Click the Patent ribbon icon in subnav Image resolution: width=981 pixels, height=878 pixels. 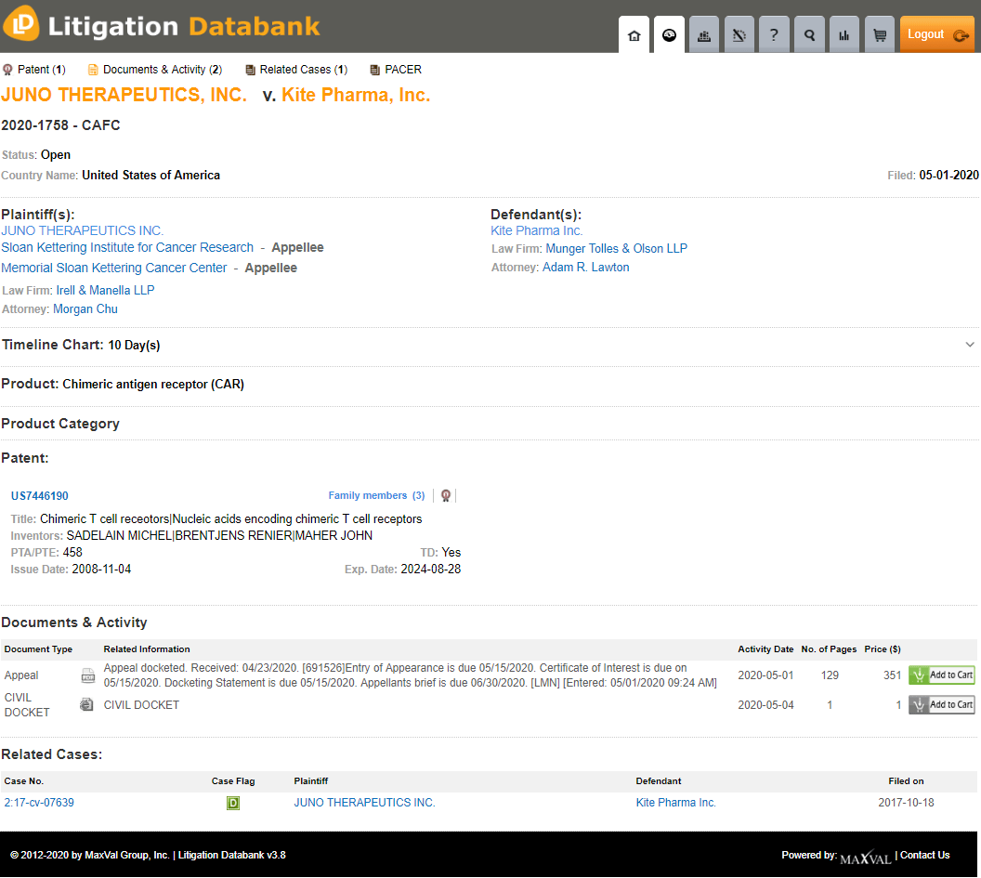pos(7,70)
